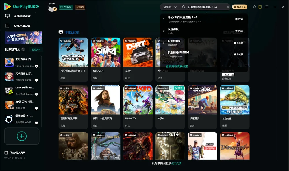289x171 pixels.
Task: Open 神武4 game card
Action: (170, 107)
